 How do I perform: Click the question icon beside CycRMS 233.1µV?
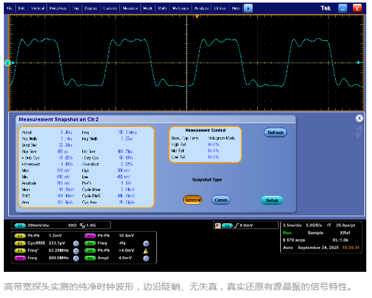(76, 244)
